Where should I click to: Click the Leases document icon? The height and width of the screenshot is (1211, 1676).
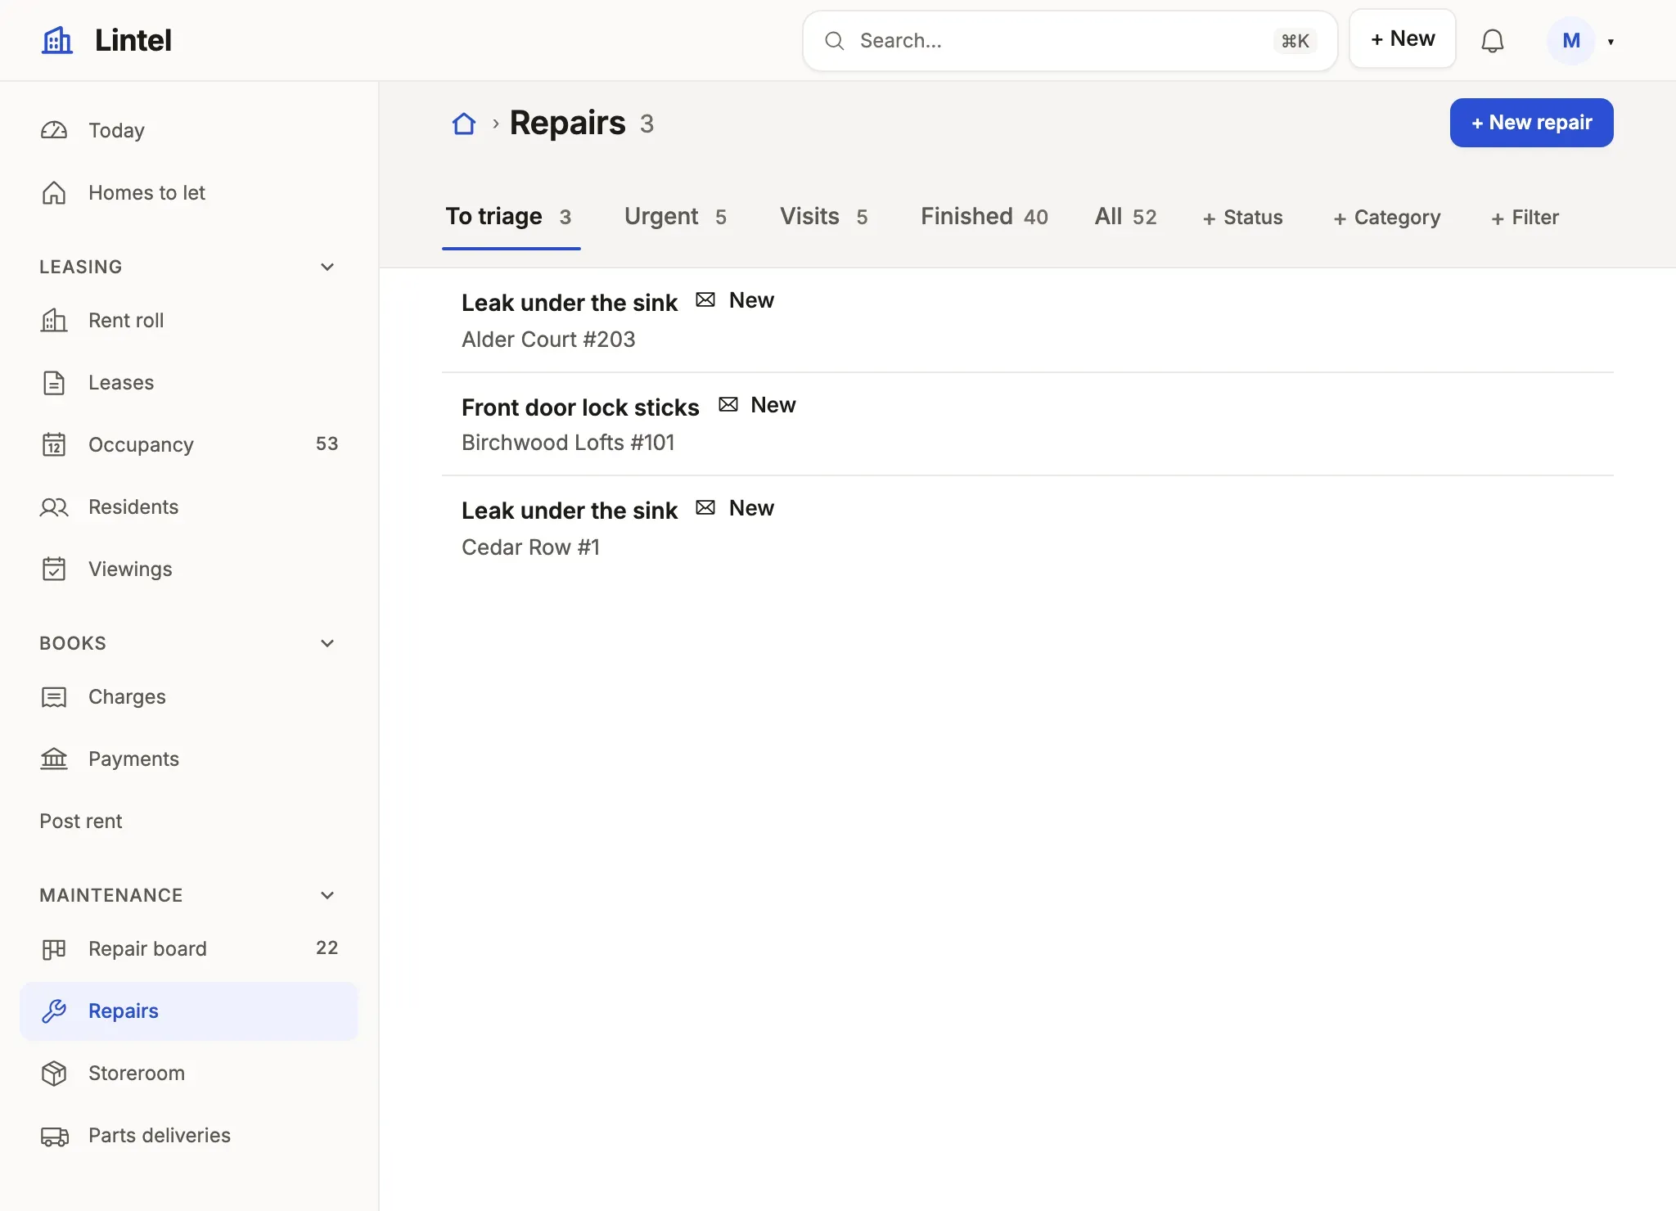(54, 382)
